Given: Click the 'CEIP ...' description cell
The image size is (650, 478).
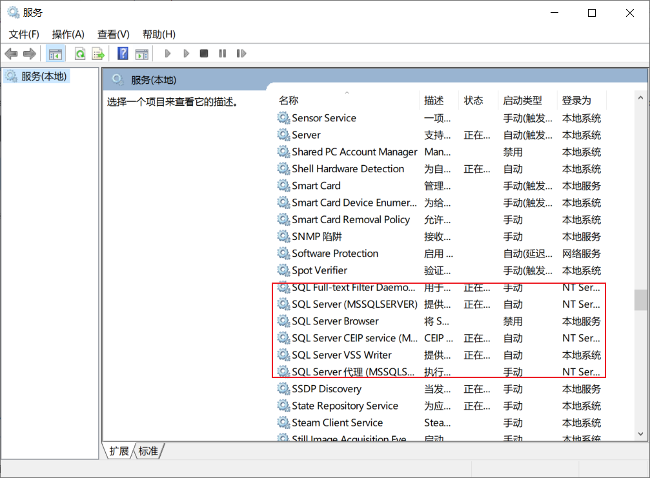Looking at the screenshot, I should coord(438,338).
